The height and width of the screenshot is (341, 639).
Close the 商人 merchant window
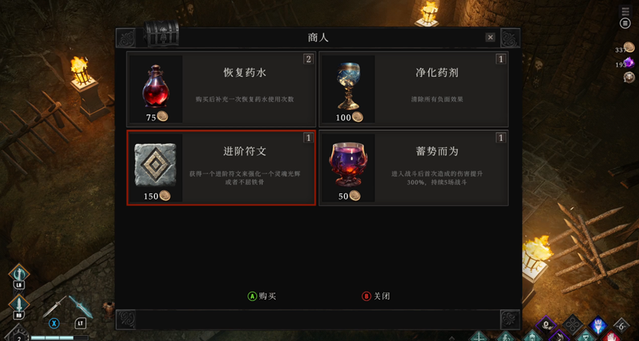point(491,38)
